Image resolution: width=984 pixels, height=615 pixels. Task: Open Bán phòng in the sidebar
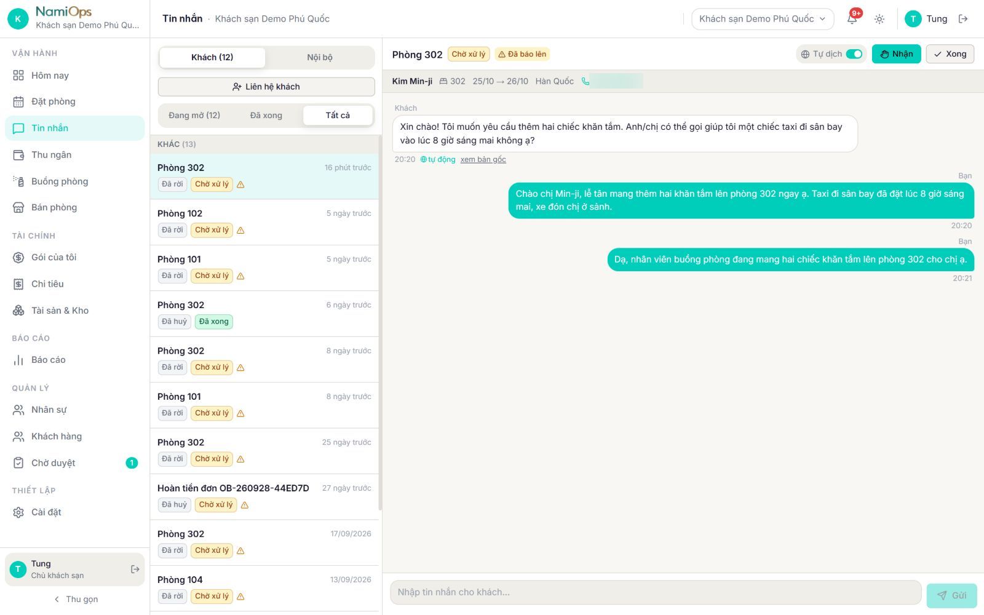coord(75,207)
